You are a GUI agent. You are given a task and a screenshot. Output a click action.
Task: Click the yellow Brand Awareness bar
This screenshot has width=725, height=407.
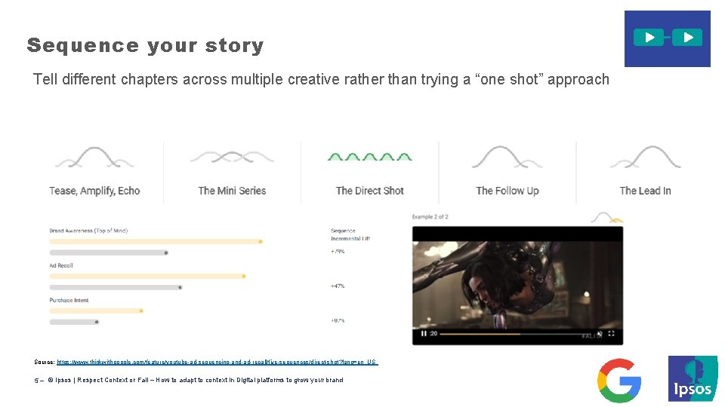click(x=156, y=241)
